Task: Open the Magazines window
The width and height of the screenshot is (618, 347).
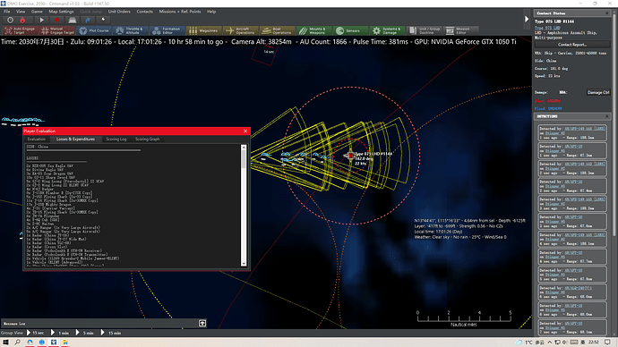Action: click(203, 30)
